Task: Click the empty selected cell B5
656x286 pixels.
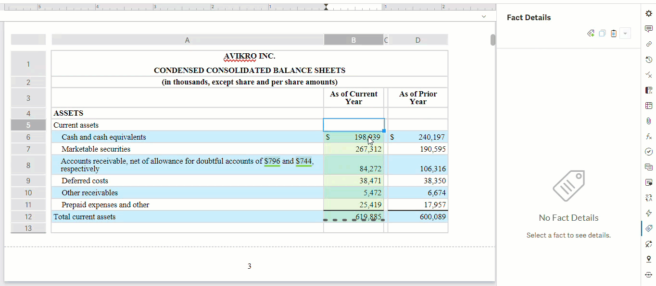Action: (x=353, y=125)
